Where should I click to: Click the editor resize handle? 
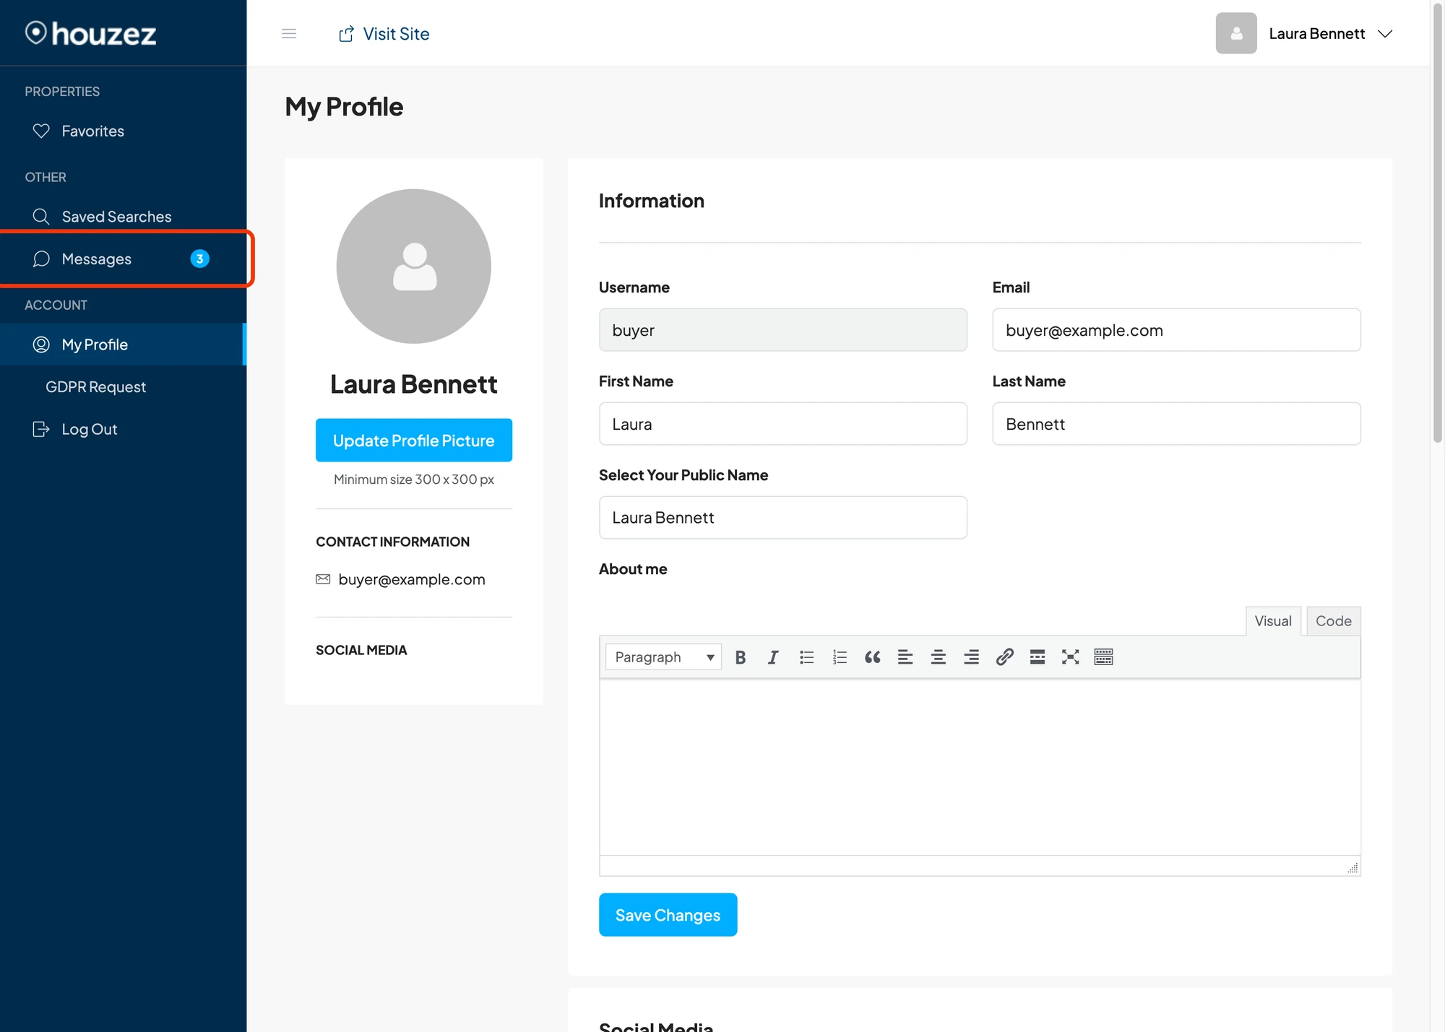[1353, 867]
